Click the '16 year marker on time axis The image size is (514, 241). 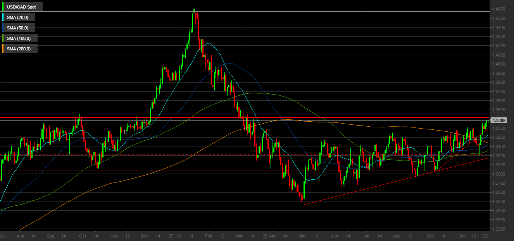pyautogui.click(x=178, y=236)
